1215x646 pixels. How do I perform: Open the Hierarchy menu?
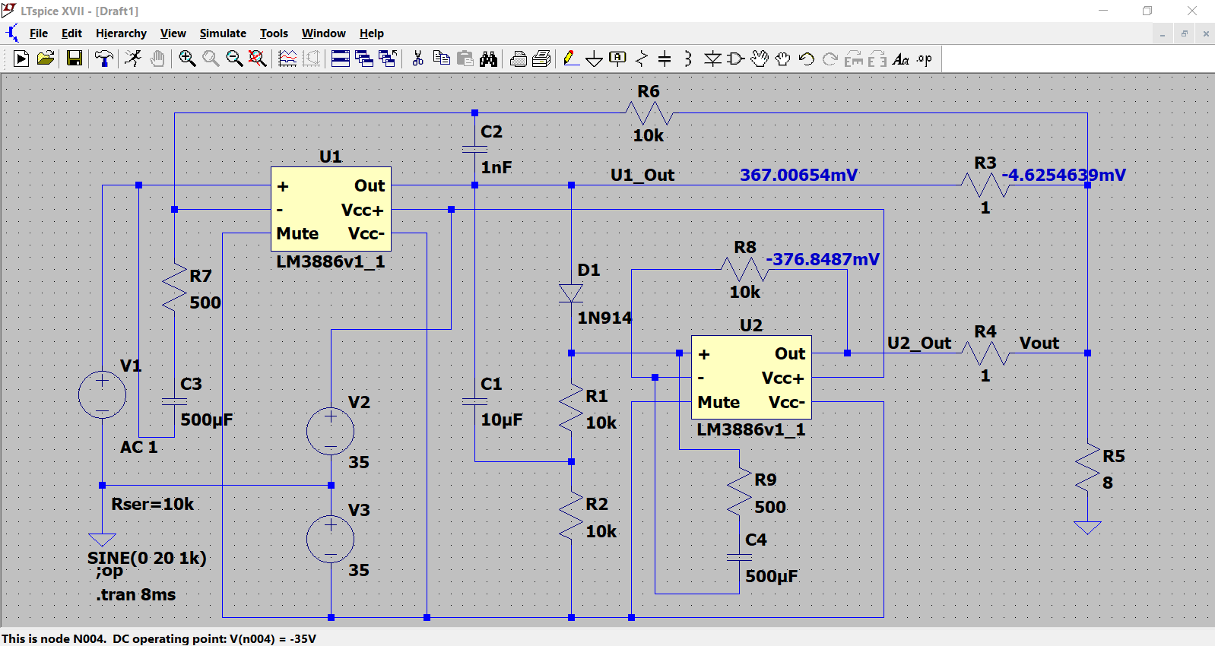pos(121,33)
